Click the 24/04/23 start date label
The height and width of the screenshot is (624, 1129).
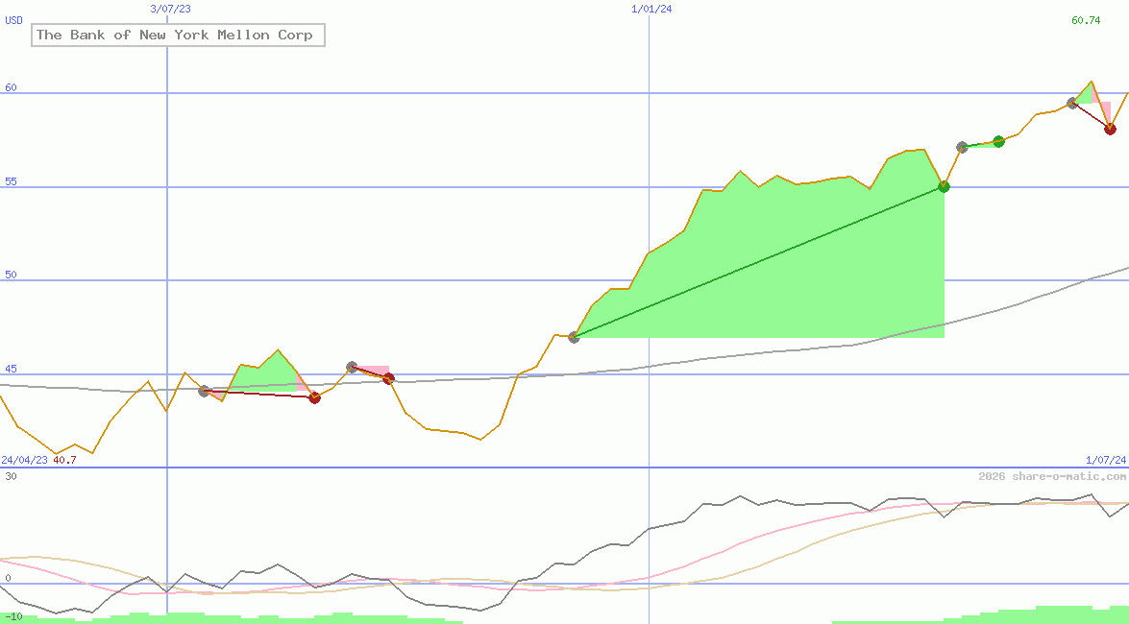pyautogui.click(x=24, y=460)
